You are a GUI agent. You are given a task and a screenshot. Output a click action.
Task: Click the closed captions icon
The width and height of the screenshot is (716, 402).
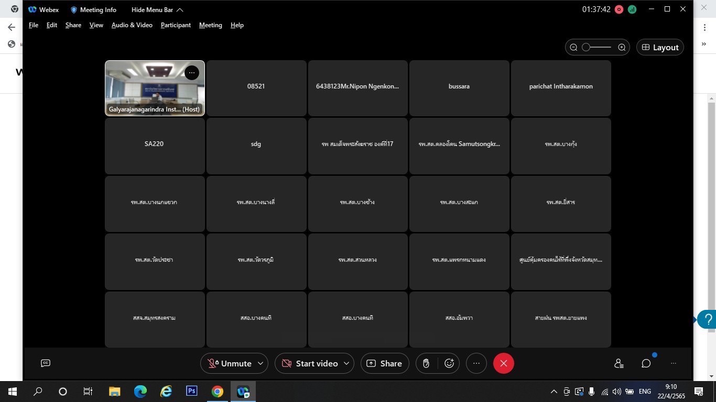(x=46, y=363)
